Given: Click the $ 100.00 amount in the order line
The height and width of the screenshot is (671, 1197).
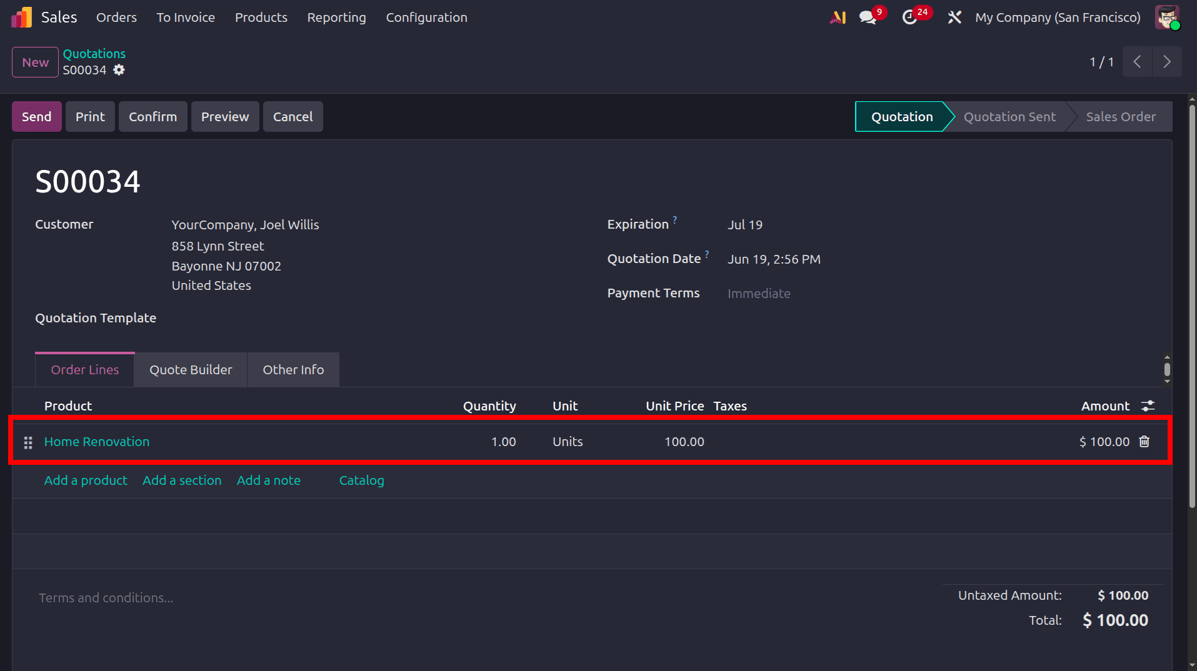Looking at the screenshot, I should (x=1104, y=442).
